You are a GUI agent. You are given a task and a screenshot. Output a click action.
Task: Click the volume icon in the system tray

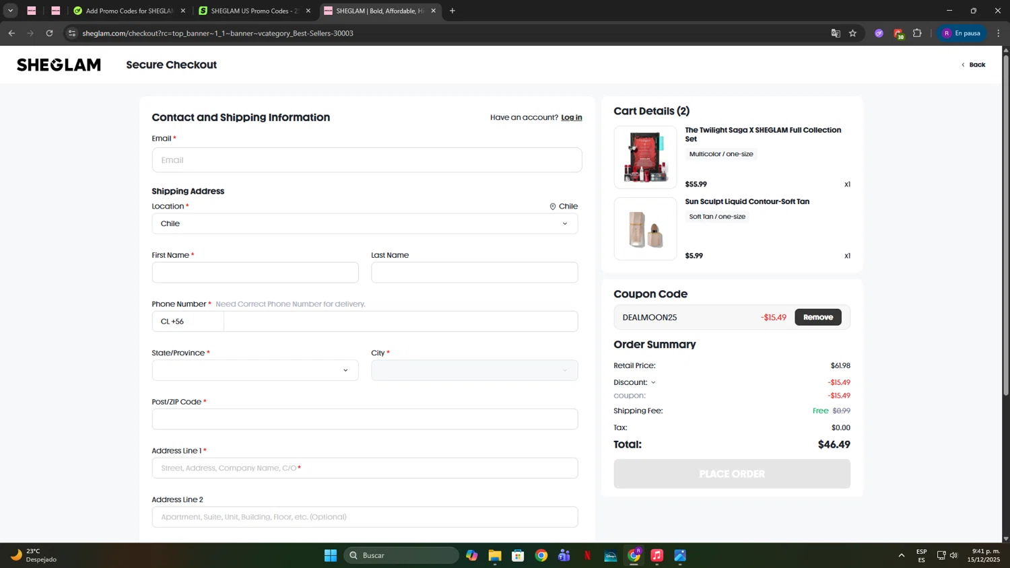[953, 555]
